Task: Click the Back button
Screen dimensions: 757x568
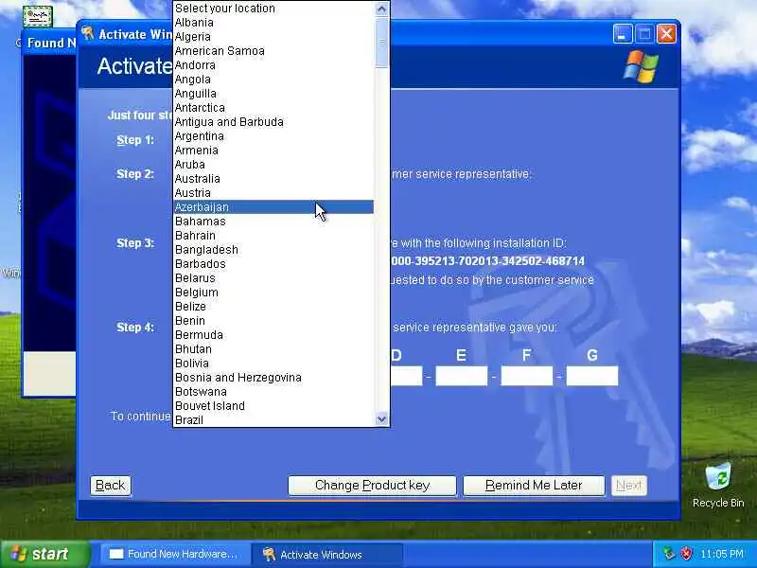Action: pos(111,485)
